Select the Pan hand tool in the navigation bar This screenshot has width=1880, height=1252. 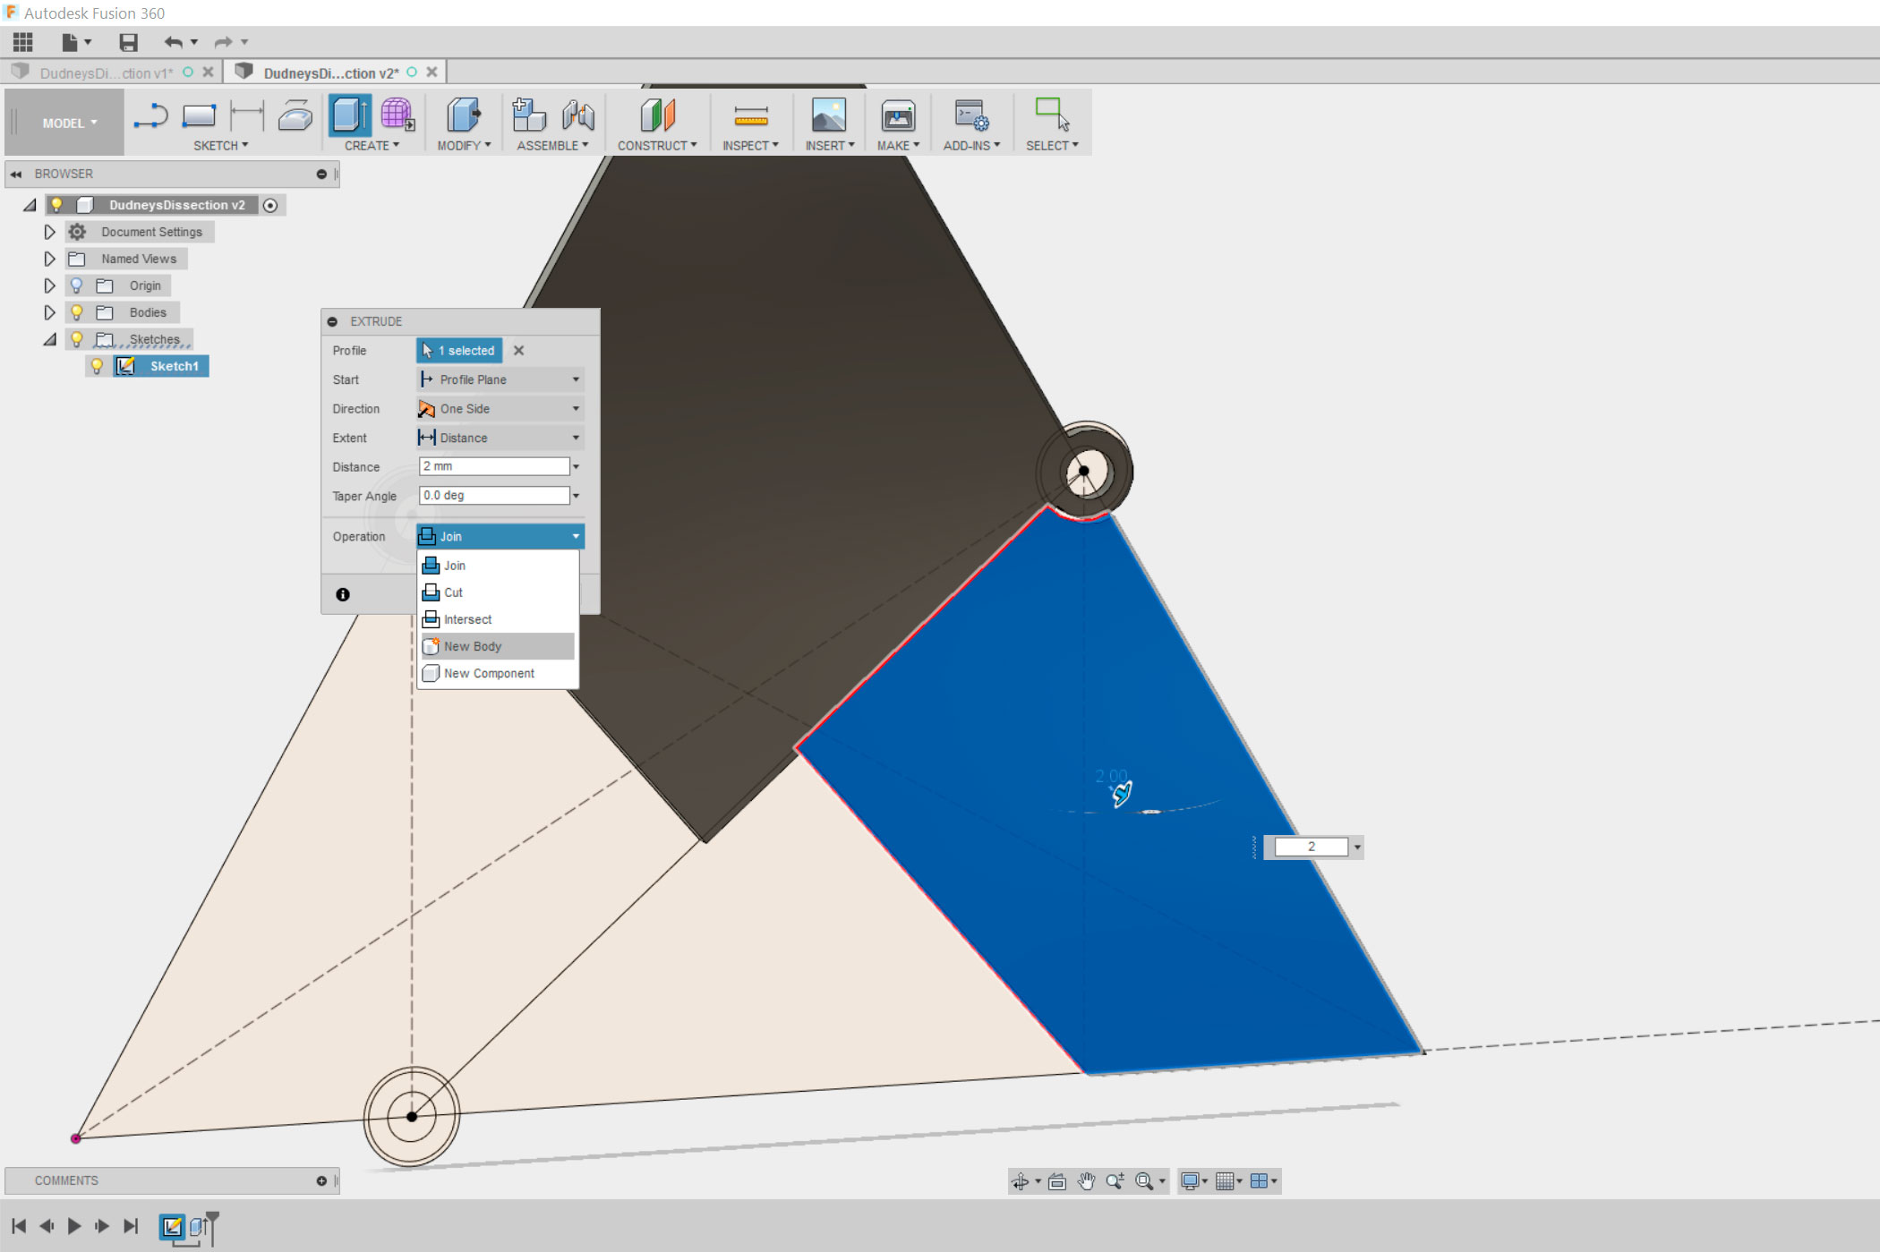pyautogui.click(x=1086, y=1181)
